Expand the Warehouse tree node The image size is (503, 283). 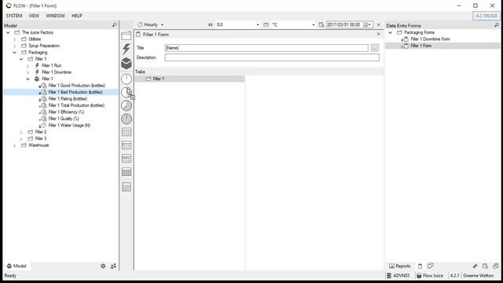tap(14, 145)
